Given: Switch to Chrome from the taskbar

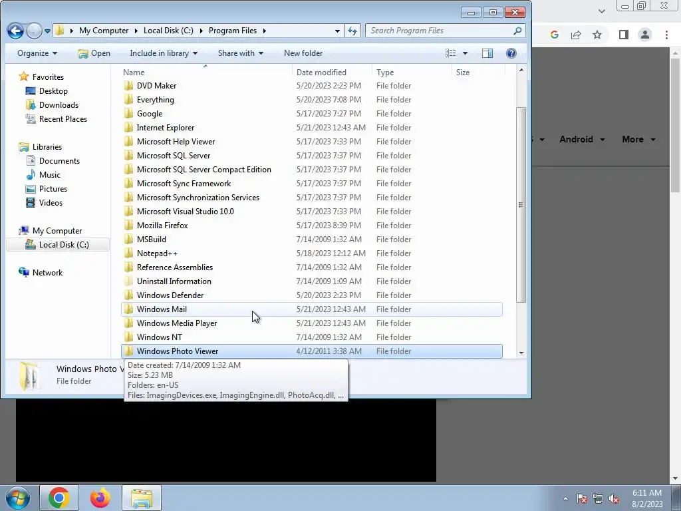Looking at the screenshot, I should [59, 498].
